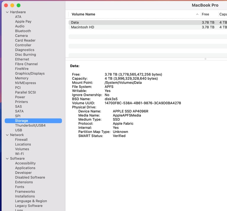
Task: Collapse the Hardware section chevron
Action: (7, 12)
